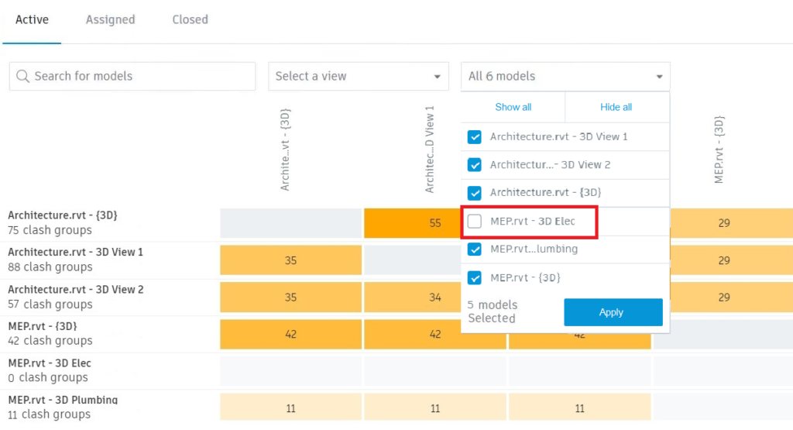Switch to the Assigned tab
Screen dimensions: 793x430
click(x=110, y=19)
